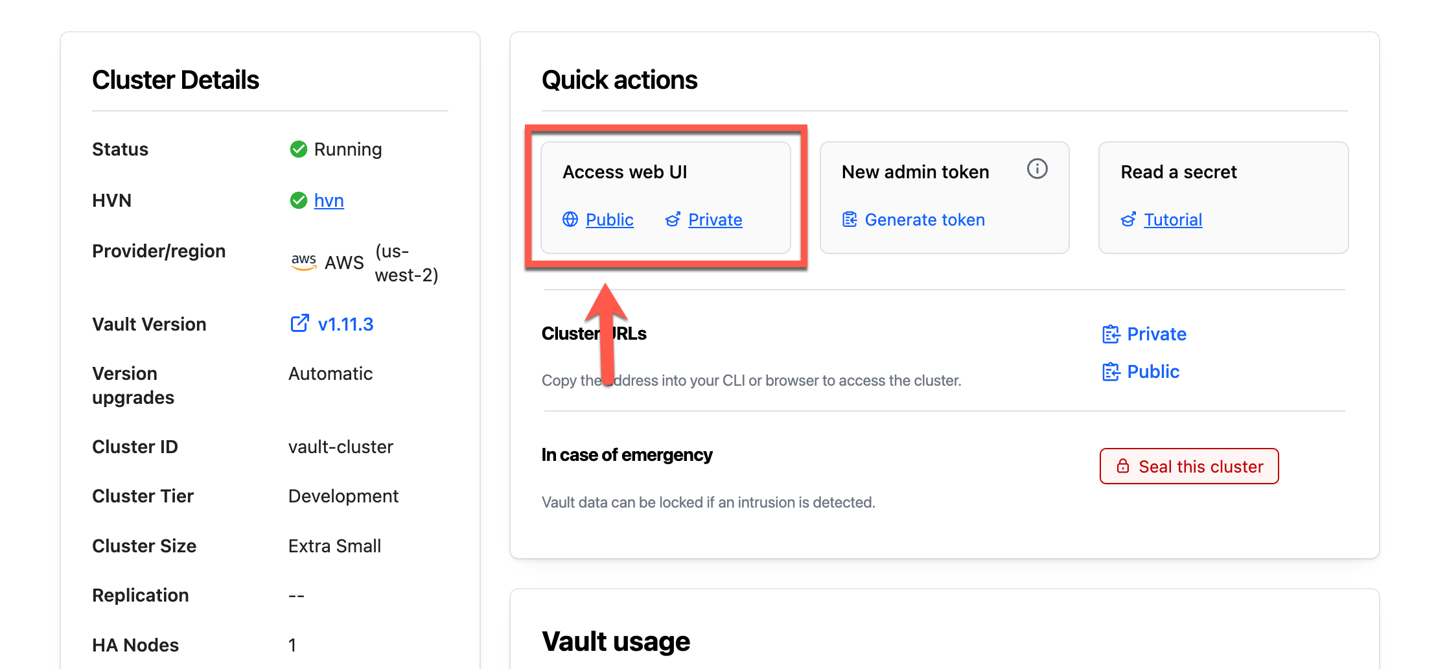
Task: Click the lock icon on Seal this cluster
Action: tap(1123, 466)
